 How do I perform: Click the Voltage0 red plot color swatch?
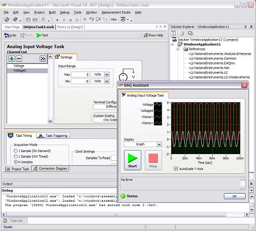click(158, 111)
